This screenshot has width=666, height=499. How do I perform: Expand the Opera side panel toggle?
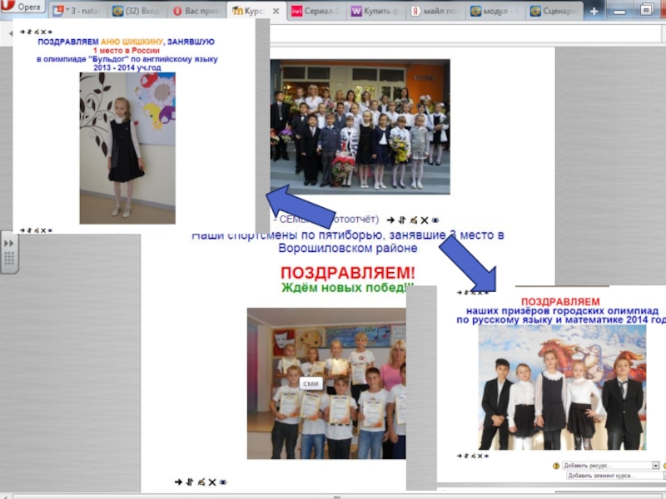9,250
